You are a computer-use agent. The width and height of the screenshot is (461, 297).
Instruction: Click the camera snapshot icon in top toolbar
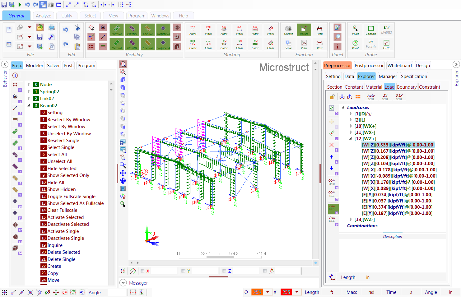[51, 5]
